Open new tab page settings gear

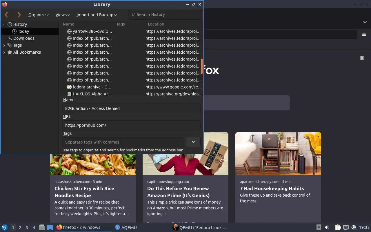[x=362, y=58]
